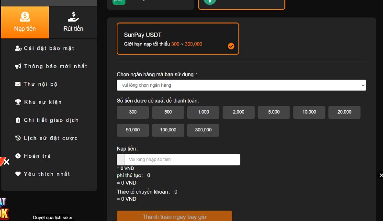Open envelope icon for Thư nội bộ
This screenshot has height=221, width=383.
click(18, 84)
